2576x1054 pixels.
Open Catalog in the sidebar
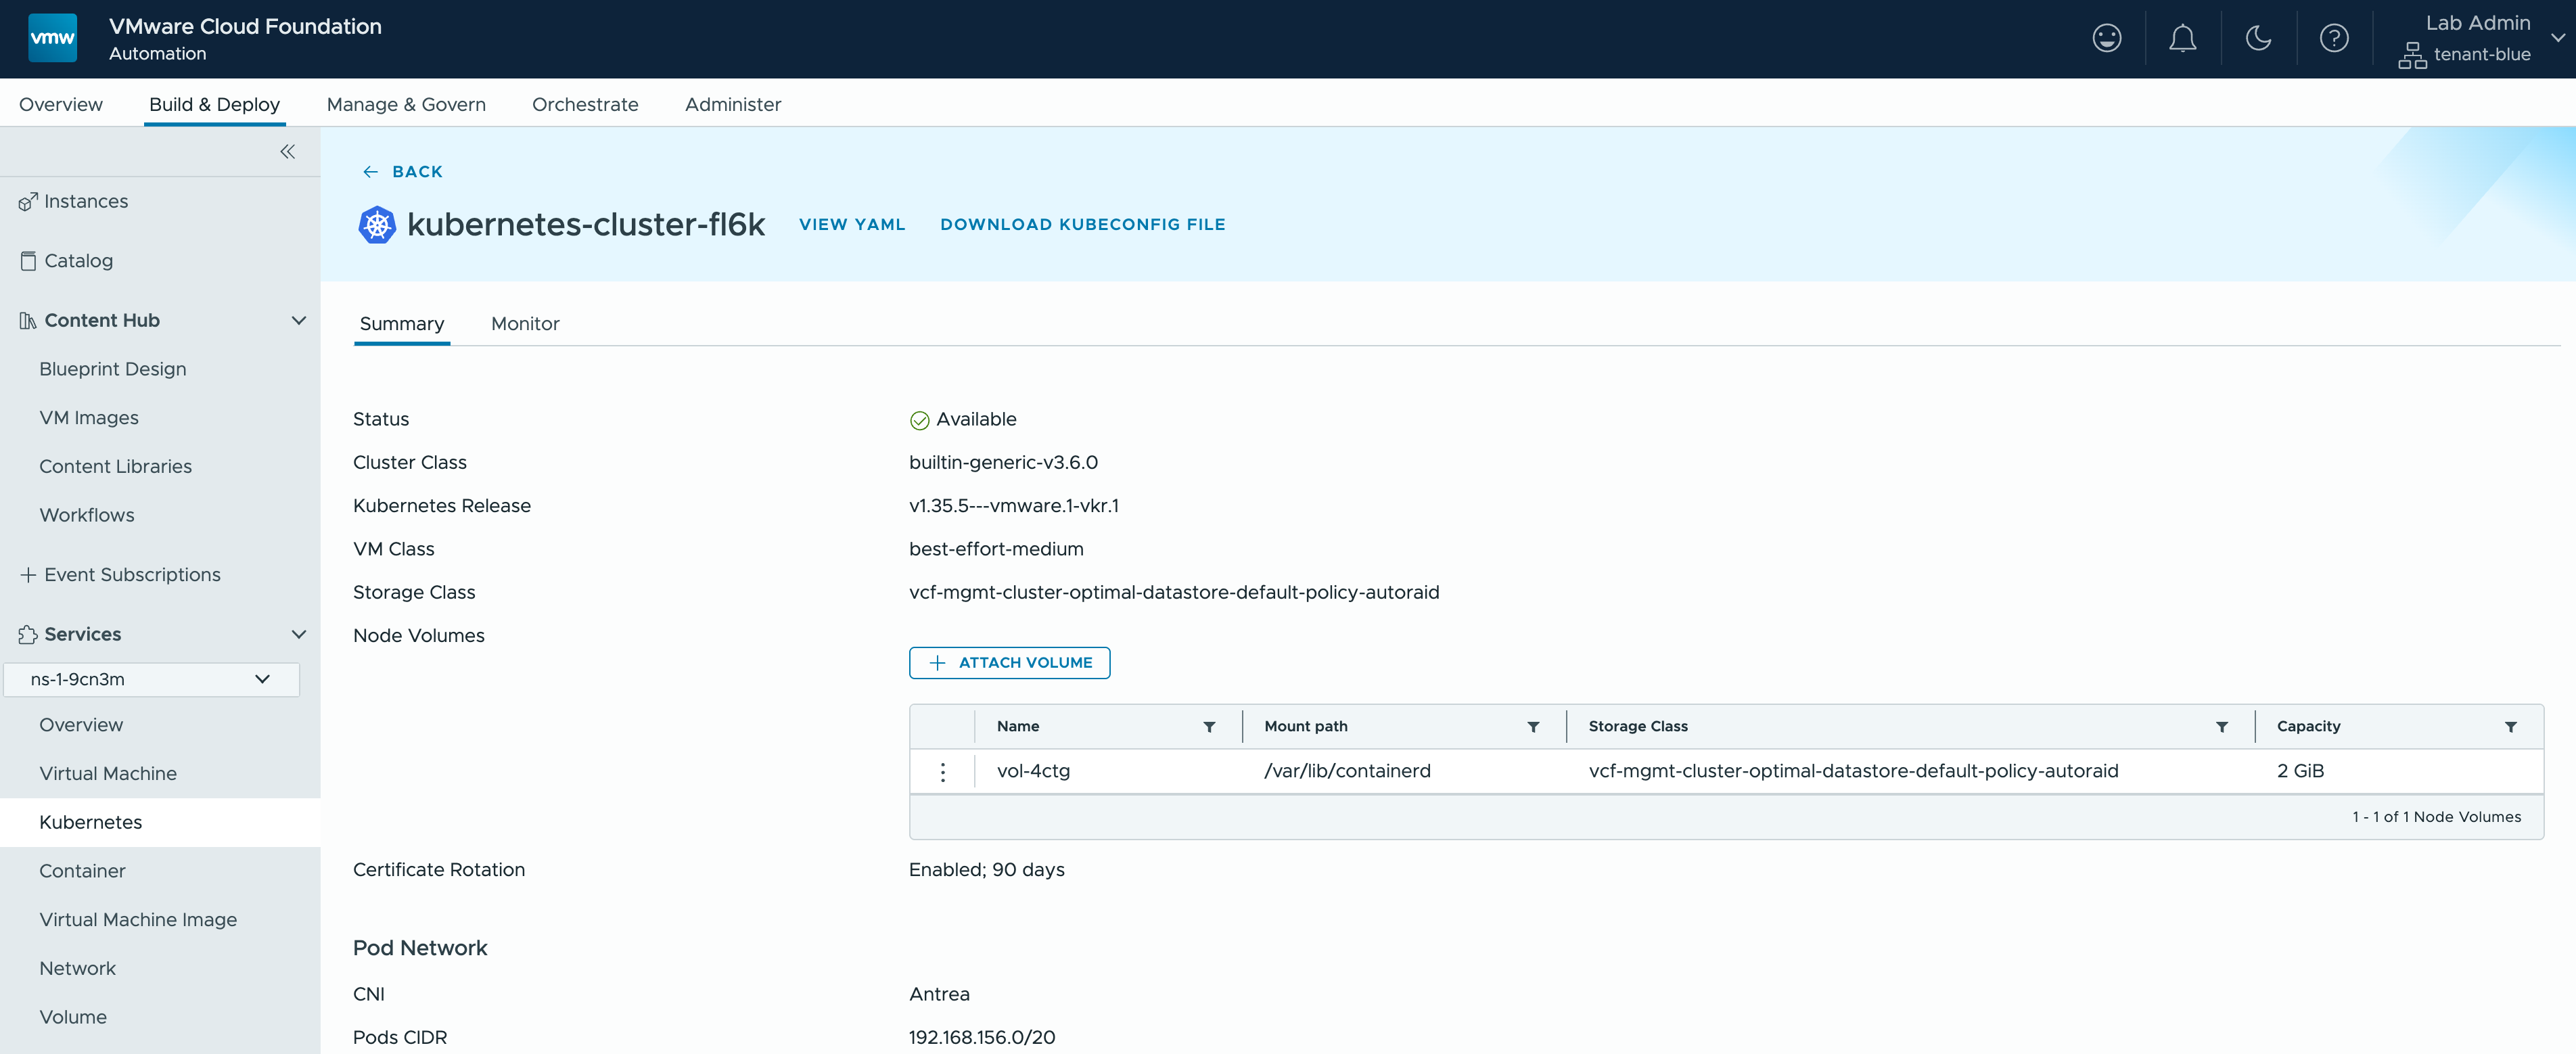pyautogui.click(x=78, y=261)
